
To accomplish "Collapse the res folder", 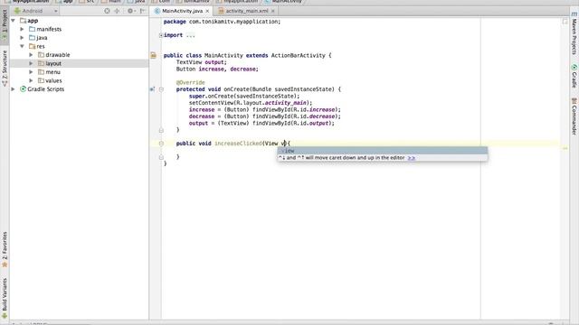I will tap(22, 46).
